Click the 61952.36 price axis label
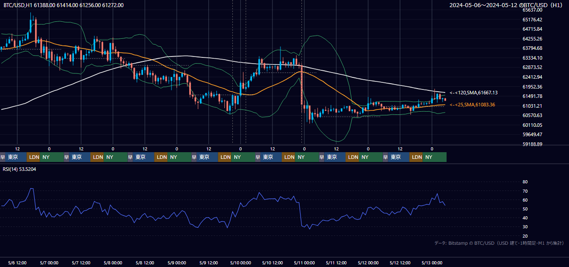This screenshot has height=267, width=569. coord(532,87)
